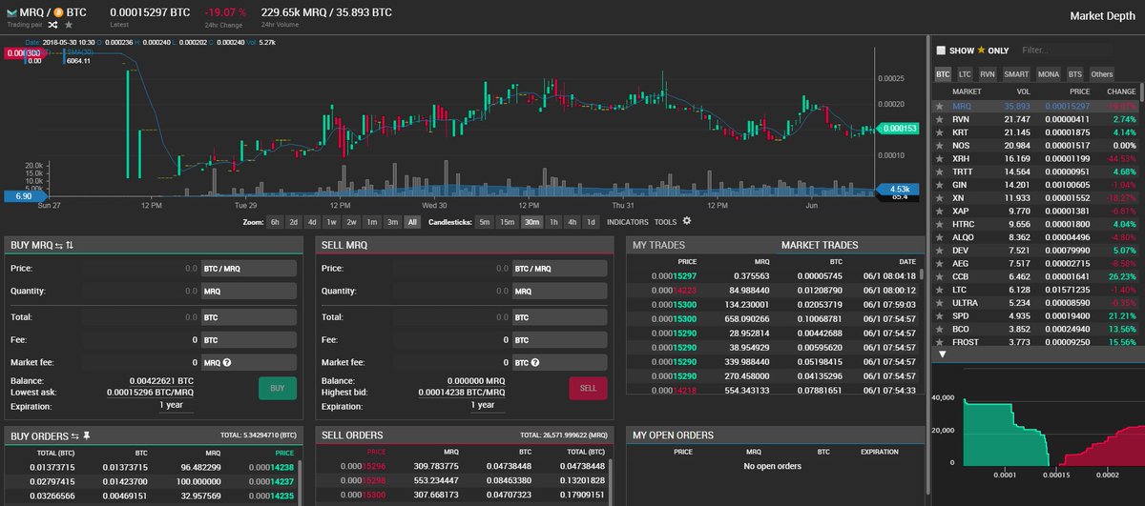Sort the market list by the CHANGE column
Viewport: 1145px width, 506px height.
tap(1120, 91)
